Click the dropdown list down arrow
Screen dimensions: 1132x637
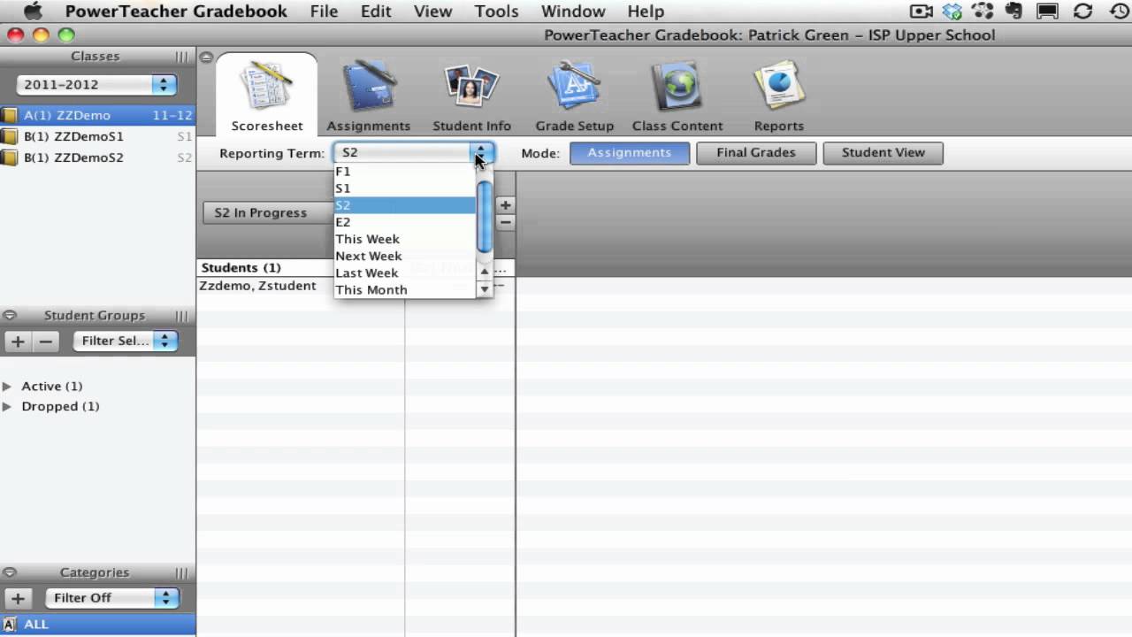484,289
